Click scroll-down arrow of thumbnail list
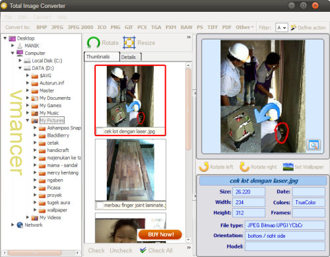Screen dimensions: 330x257 coord(188,240)
